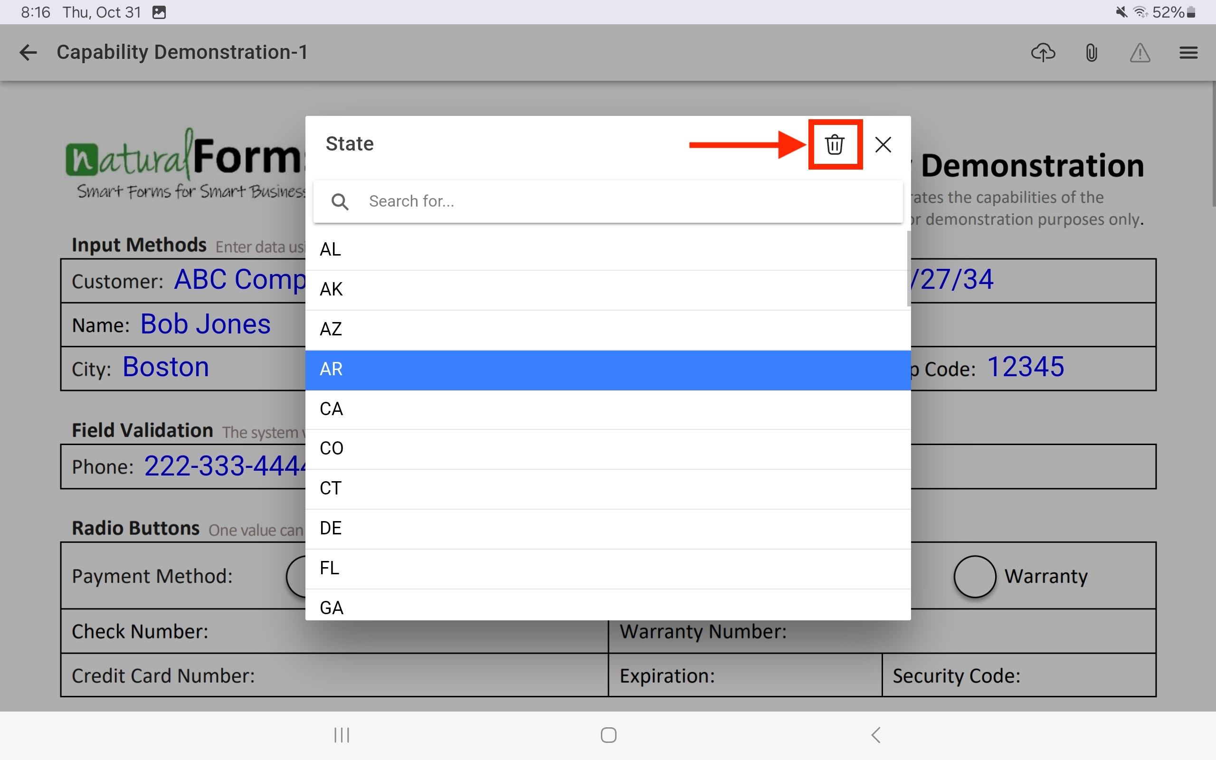Image resolution: width=1216 pixels, height=760 pixels.
Task: Tap the Android home button
Action: point(608,735)
